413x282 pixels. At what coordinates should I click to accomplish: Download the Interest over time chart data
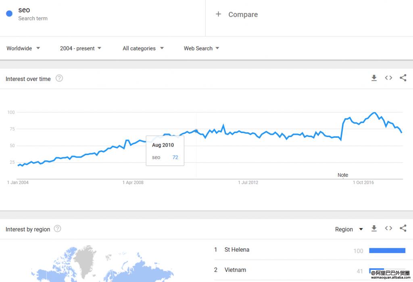[374, 78]
